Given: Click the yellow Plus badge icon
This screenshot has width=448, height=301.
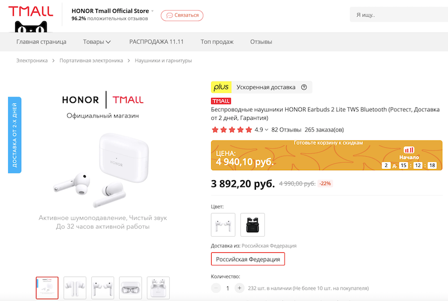Looking at the screenshot, I should [x=221, y=87].
